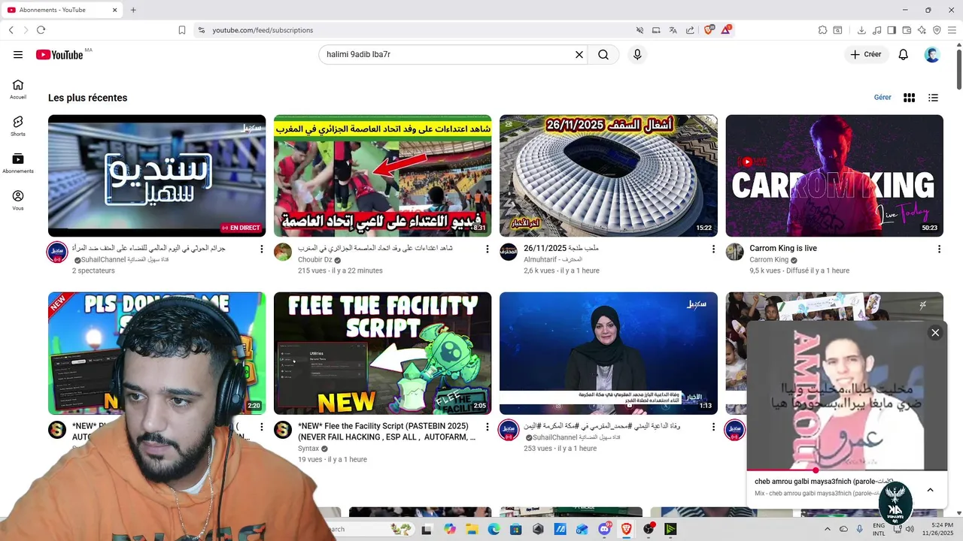
Task: Click the Carrom King is live title
Action: (x=783, y=248)
